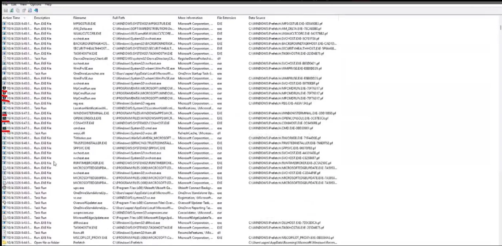
Task: Open the Options menu
Action: (x=35, y=4)
